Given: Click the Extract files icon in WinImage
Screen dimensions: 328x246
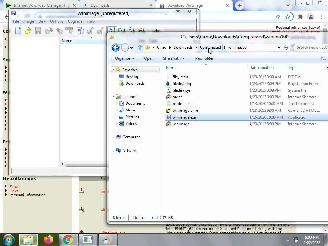Looking at the screenshot, I should tap(59, 31).
